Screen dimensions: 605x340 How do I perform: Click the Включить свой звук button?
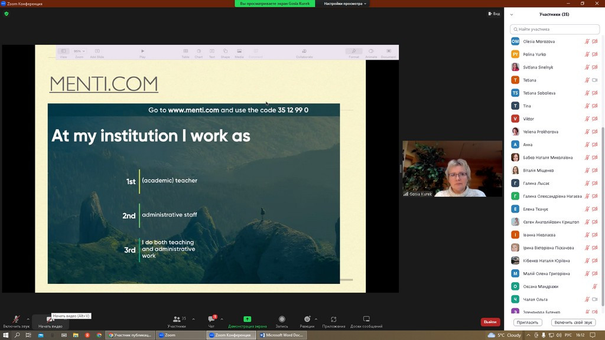coord(573,322)
